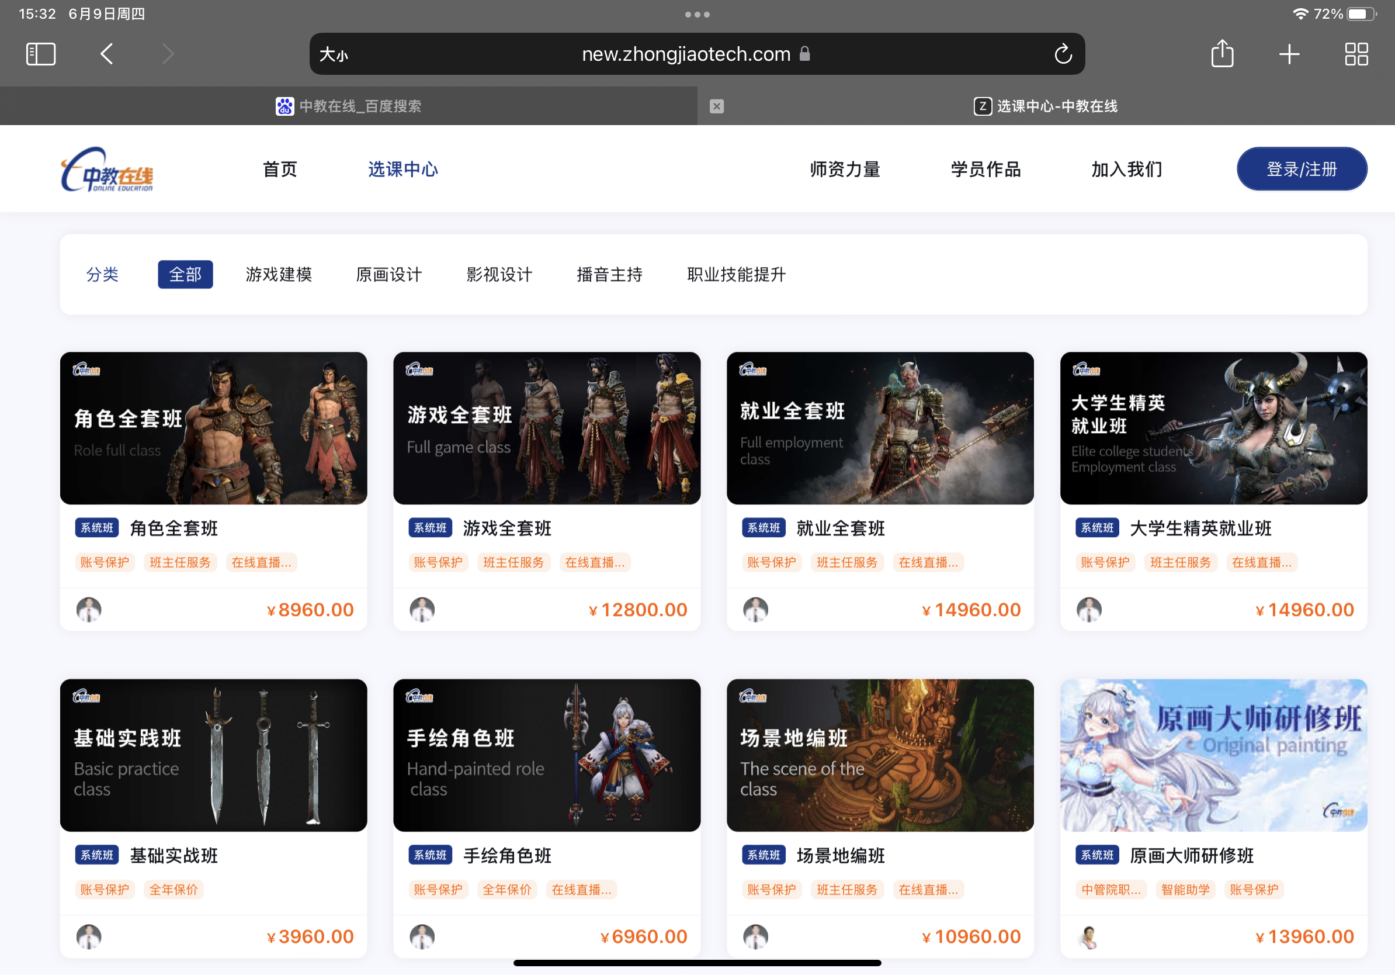
Task: Reload the page with refresh icon
Action: point(1063,54)
